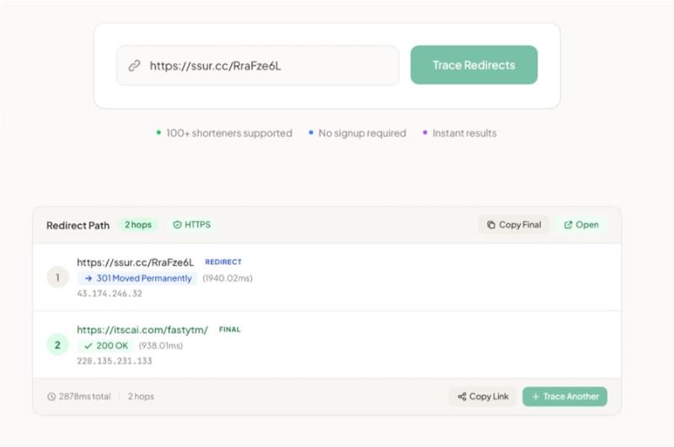This screenshot has height=447, width=674.
Task: Click the external link icon beside Open
Action: pos(568,224)
